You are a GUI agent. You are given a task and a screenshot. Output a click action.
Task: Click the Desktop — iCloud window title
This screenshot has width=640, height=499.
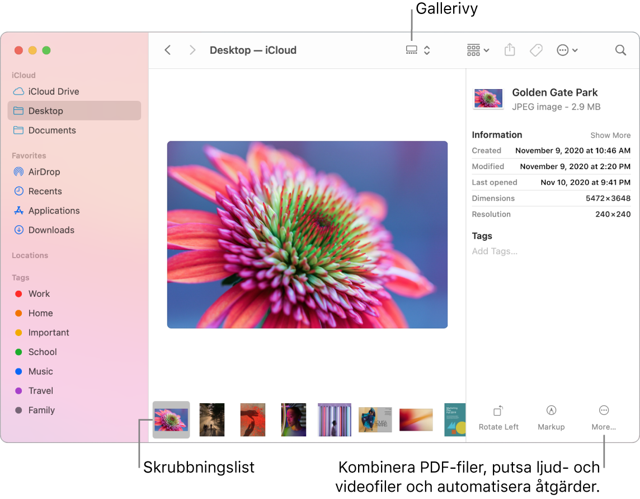coord(253,50)
